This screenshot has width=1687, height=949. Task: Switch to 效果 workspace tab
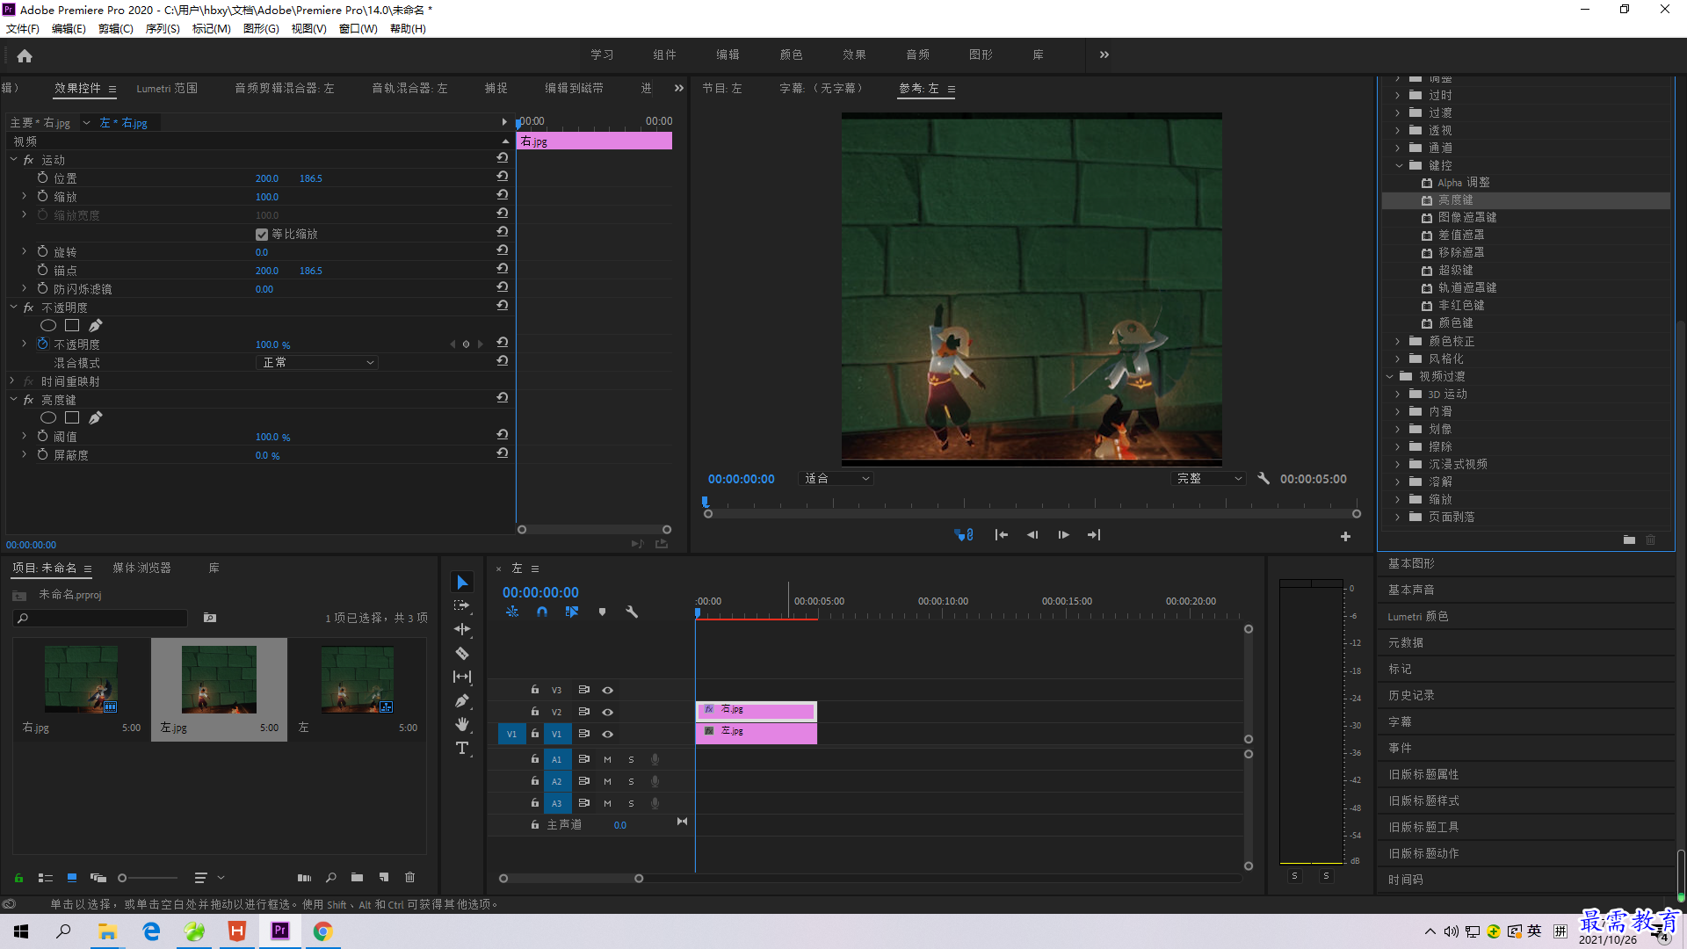pyautogui.click(x=854, y=54)
